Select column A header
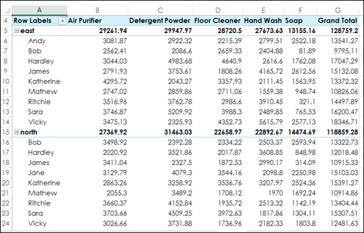Image resolution: width=364 pixels, height=233 pixels. tap(39, 10)
